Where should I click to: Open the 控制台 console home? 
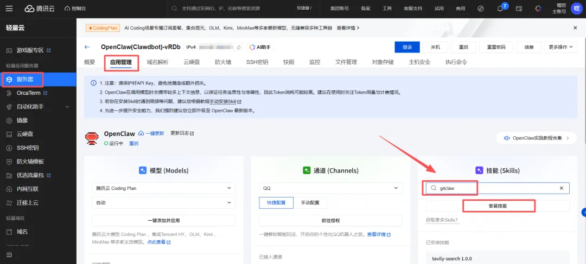tap(75, 8)
